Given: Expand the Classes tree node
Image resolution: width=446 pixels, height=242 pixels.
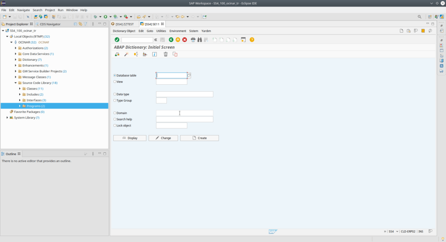Looking at the screenshot, I should 20,89.
